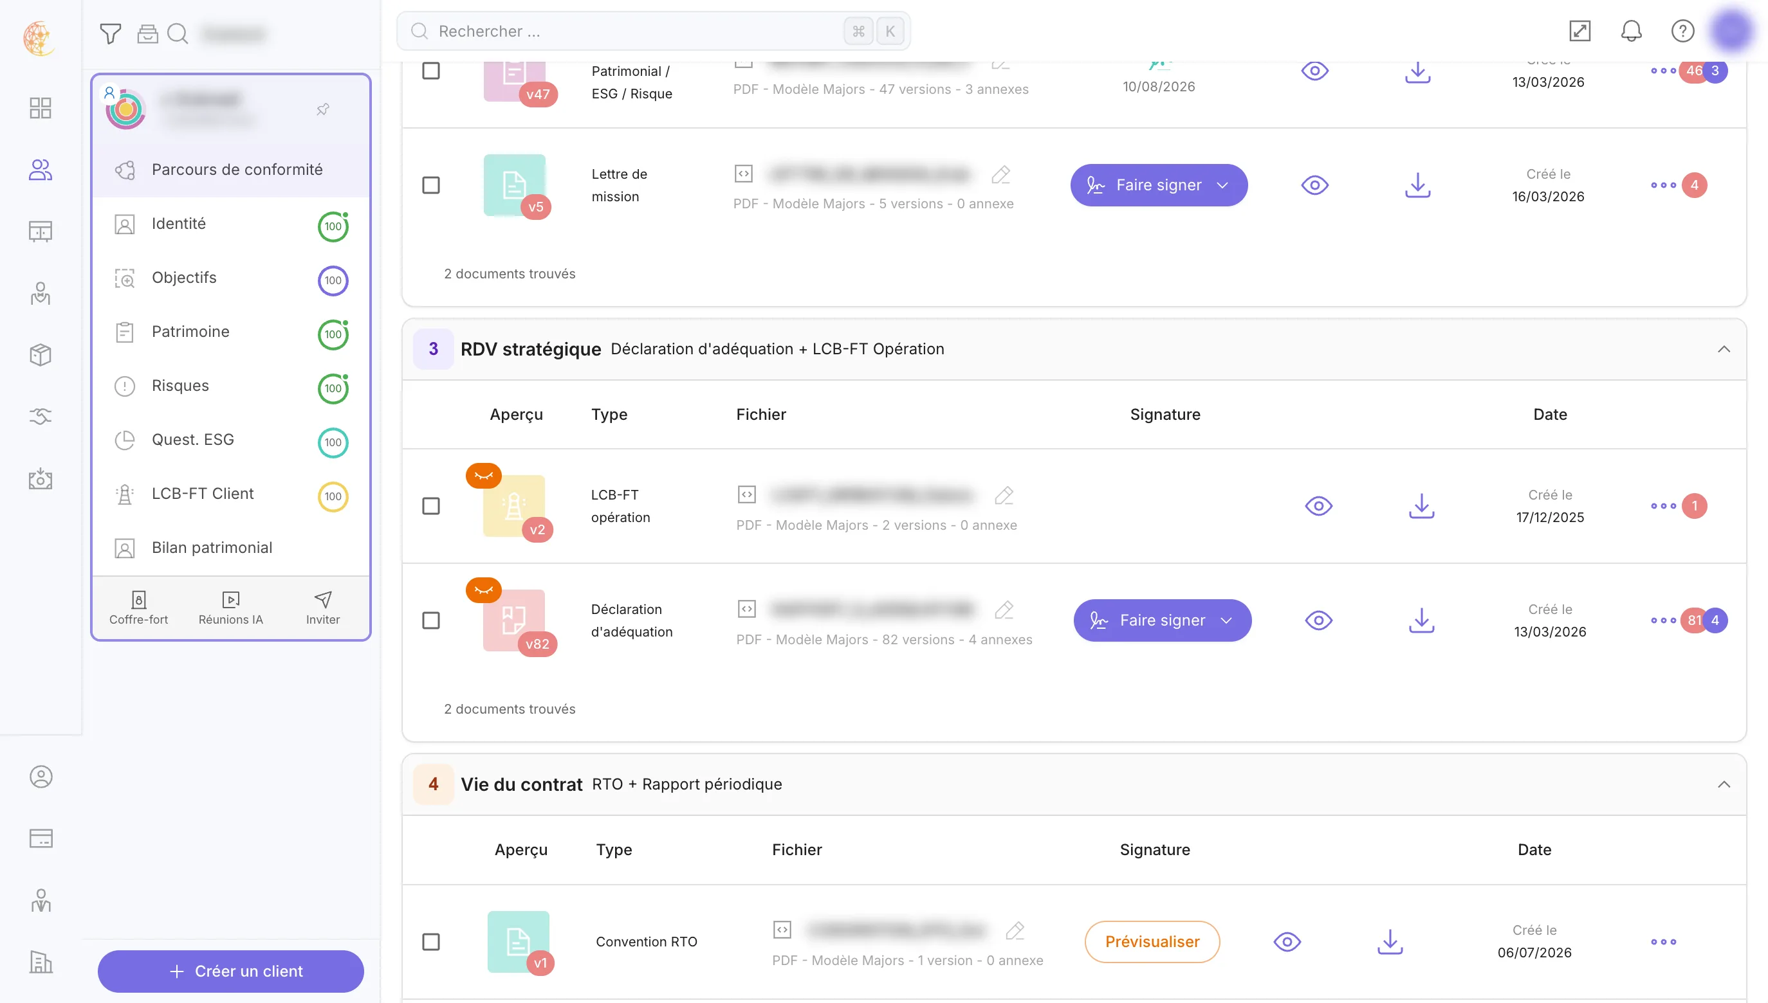Open Réunions IA
Screen dimensions: 1768x1003
coord(231,608)
